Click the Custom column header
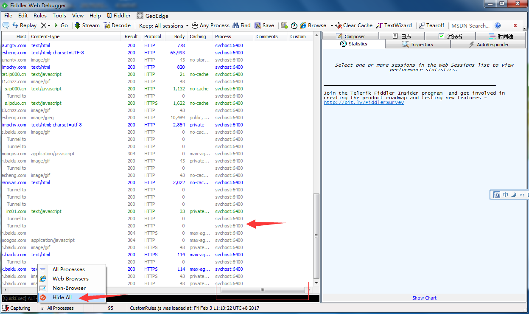The width and height of the screenshot is (529, 314). (x=301, y=36)
